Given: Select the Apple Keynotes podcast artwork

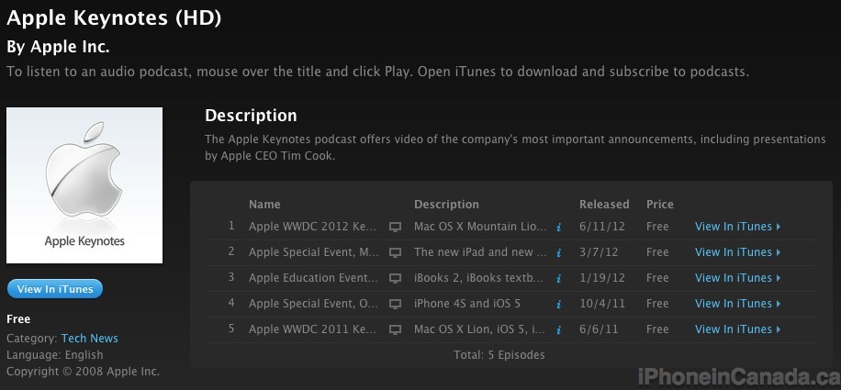Looking at the screenshot, I should click(84, 185).
